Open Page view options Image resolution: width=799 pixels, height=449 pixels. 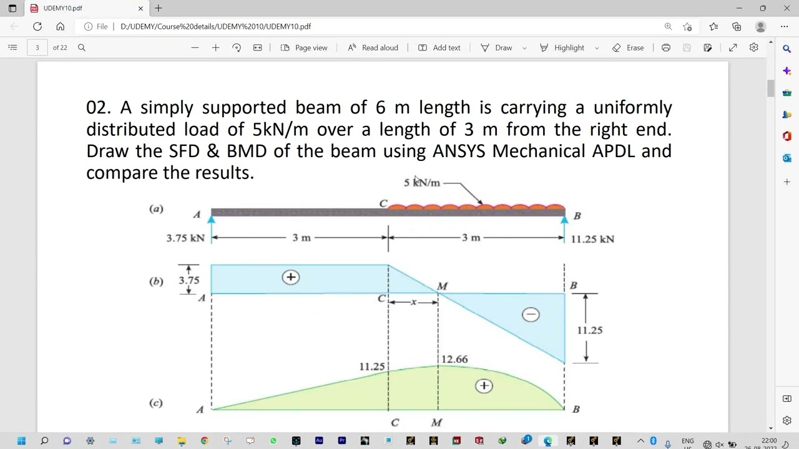pos(304,47)
